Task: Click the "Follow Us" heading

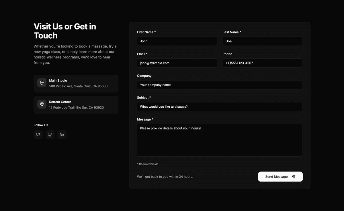Action: (41, 125)
